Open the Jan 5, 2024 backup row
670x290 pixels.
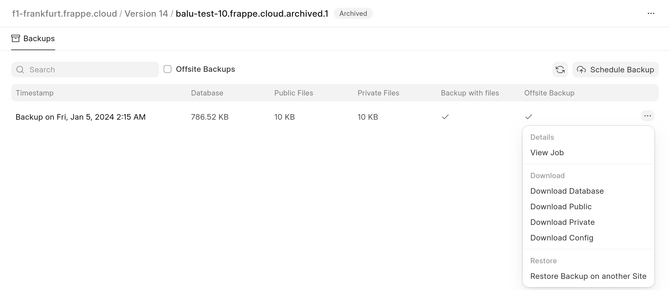[81, 117]
